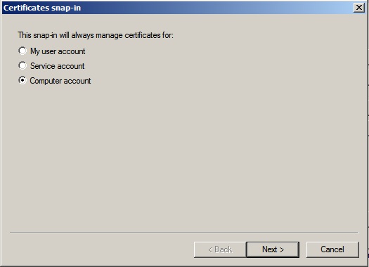This screenshot has height=267, width=369.
Task: Choose the "Service account" radio button
Action: point(22,65)
